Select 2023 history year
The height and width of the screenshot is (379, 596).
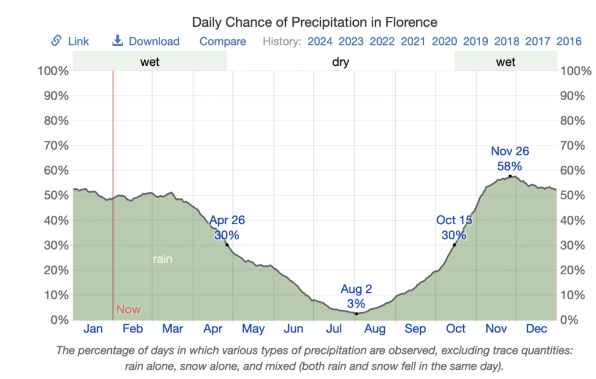(x=352, y=41)
